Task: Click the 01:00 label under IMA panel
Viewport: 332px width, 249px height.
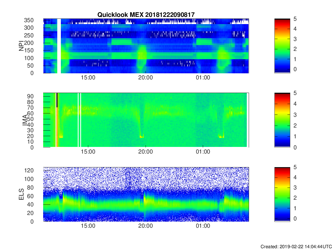Action: pos(203,152)
